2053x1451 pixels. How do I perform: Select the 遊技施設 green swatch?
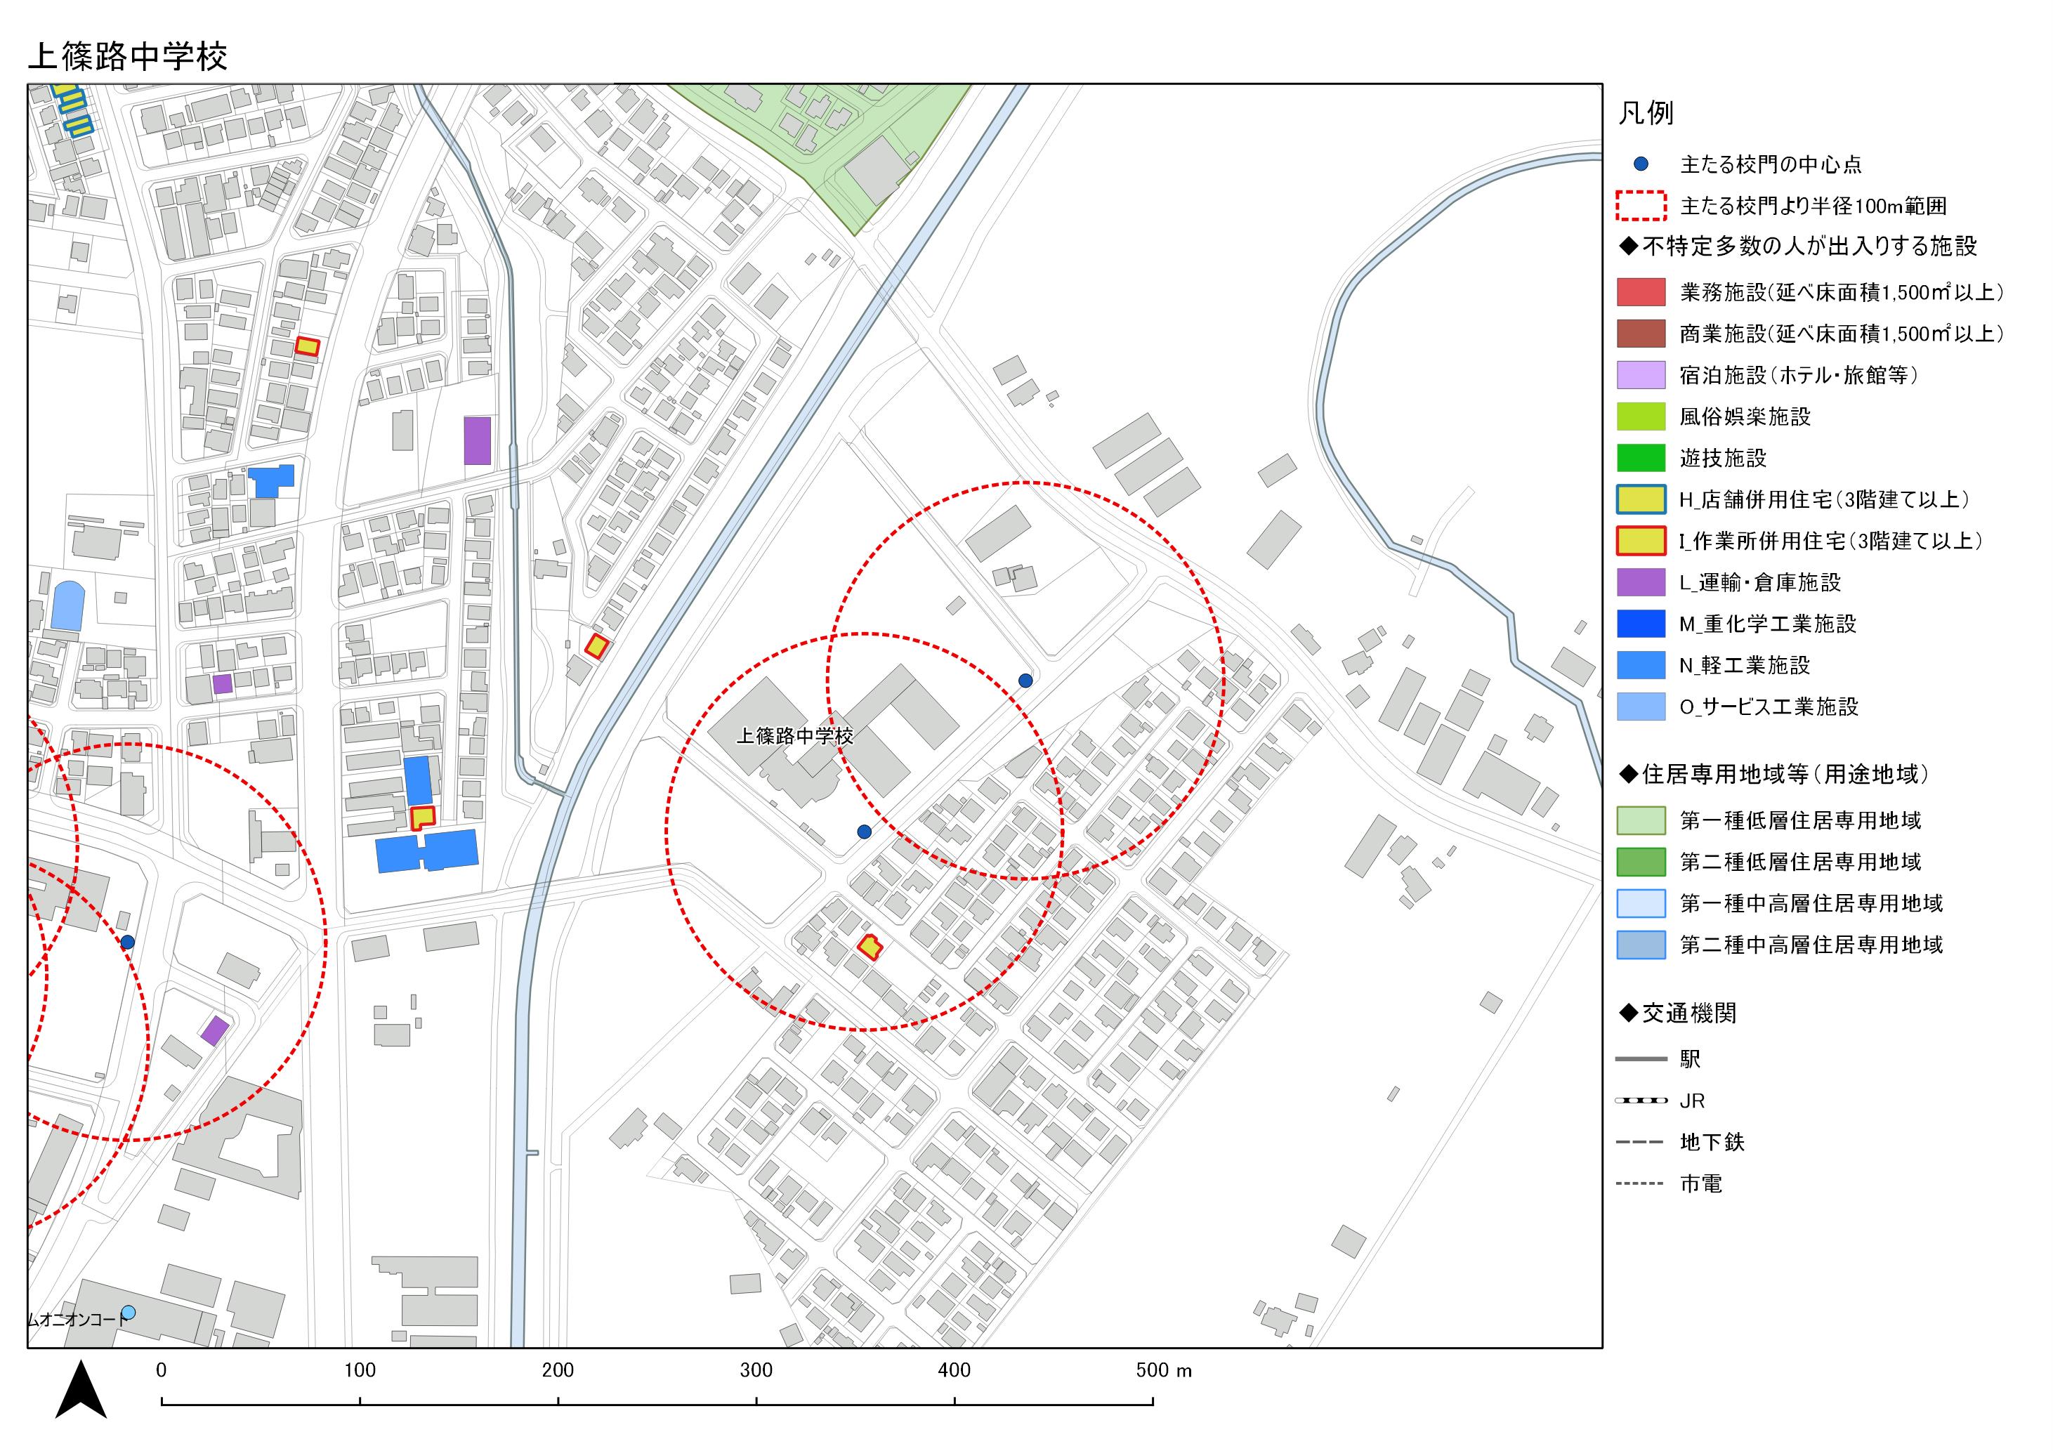point(1641,458)
